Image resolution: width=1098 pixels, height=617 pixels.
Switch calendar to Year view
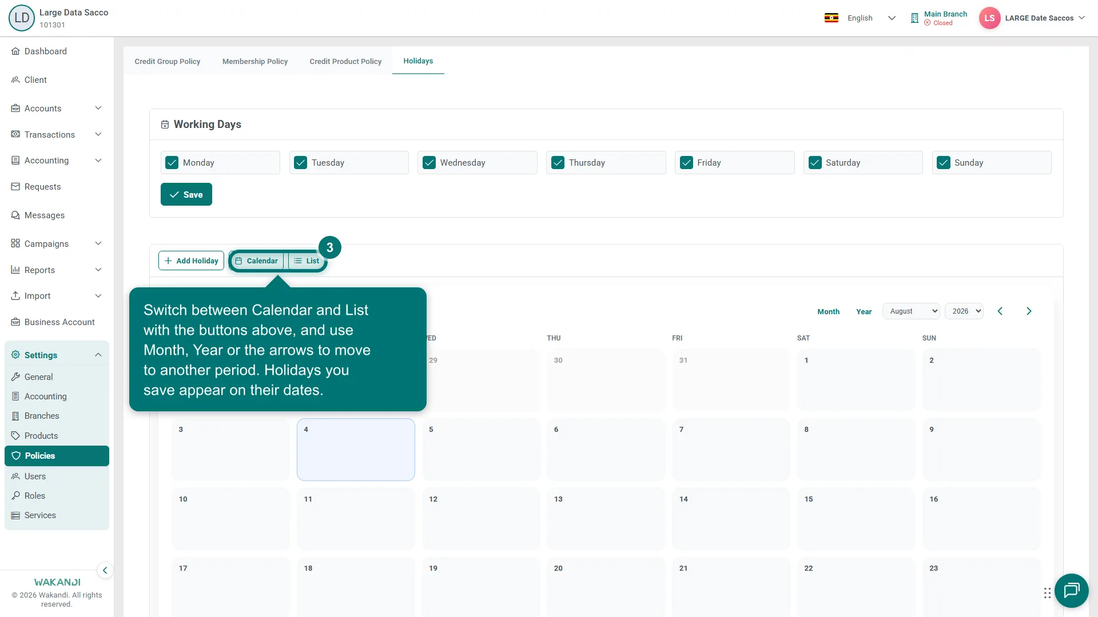(864, 311)
